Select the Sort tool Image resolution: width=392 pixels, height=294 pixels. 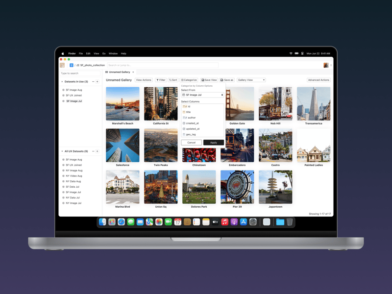(x=172, y=80)
